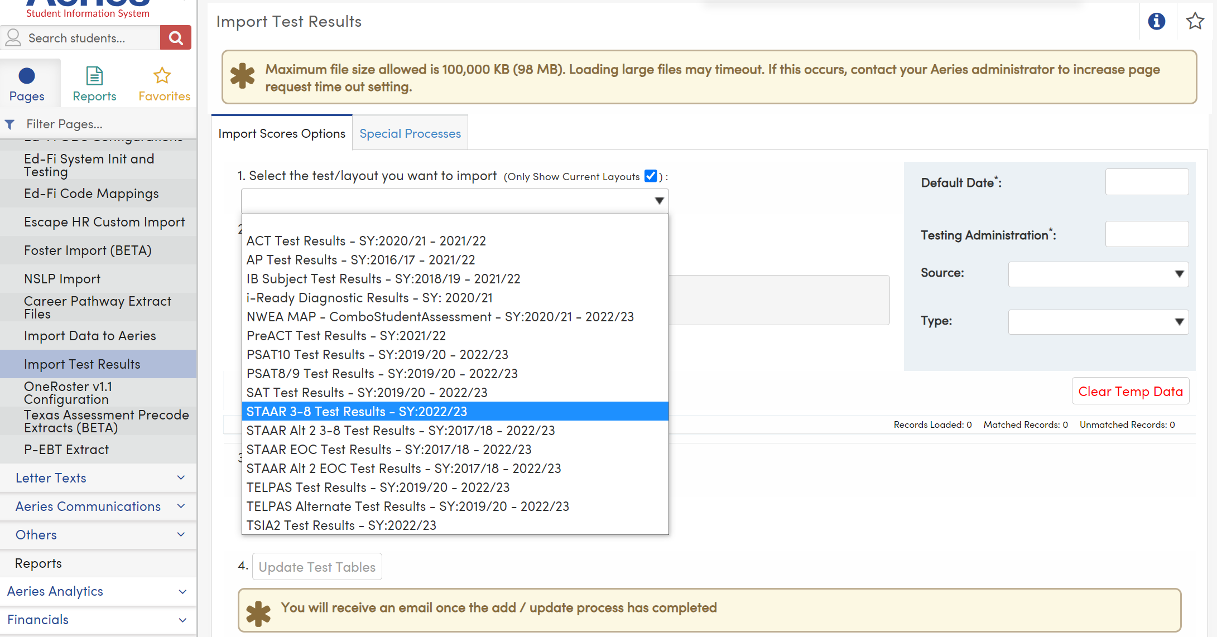1217x637 pixels.
Task: Favorite this page using the star icon
Action: click(1195, 21)
